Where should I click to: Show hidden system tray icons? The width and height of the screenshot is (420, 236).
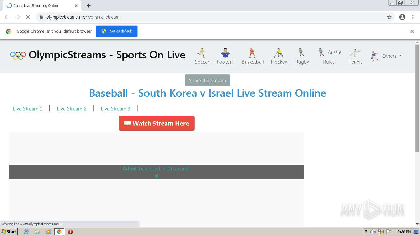pyautogui.click(x=366, y=232)
